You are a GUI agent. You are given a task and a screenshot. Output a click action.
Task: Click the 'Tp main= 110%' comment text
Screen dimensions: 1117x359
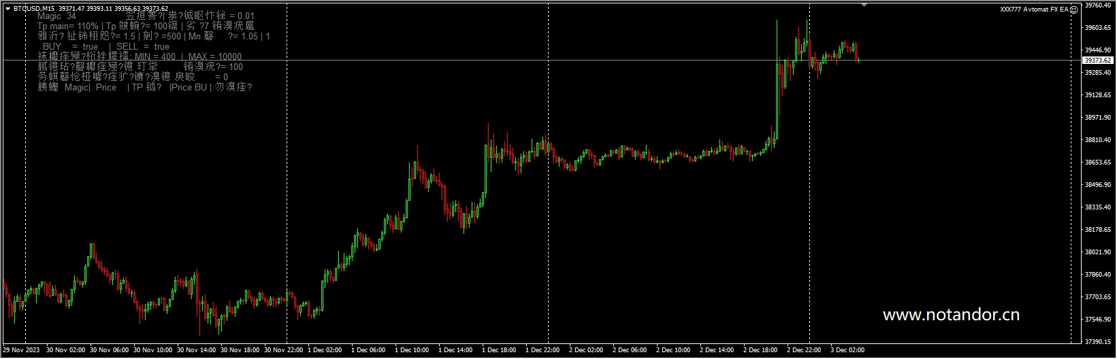(x=68, y=26)
